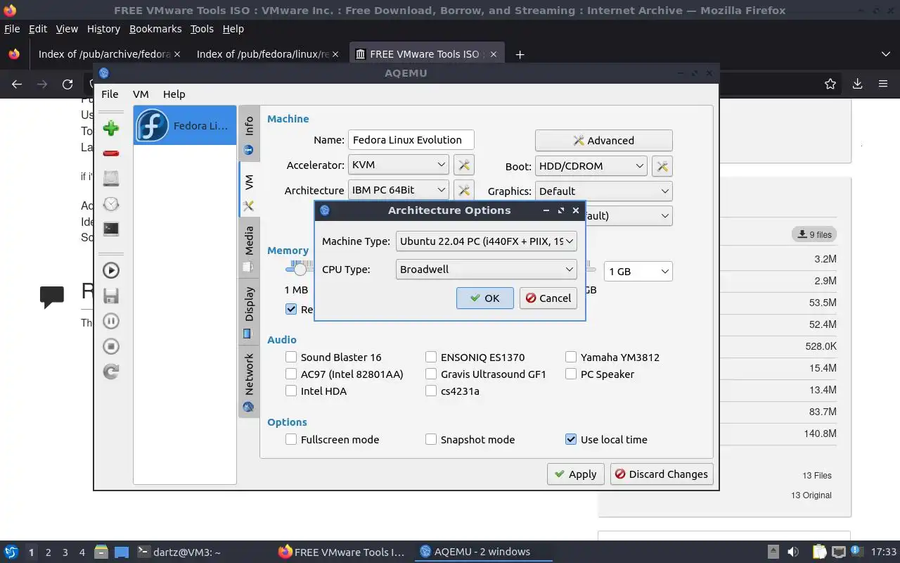Switch to the Display side tab
The height and width of the screenshot is (563, 900).
249,312
